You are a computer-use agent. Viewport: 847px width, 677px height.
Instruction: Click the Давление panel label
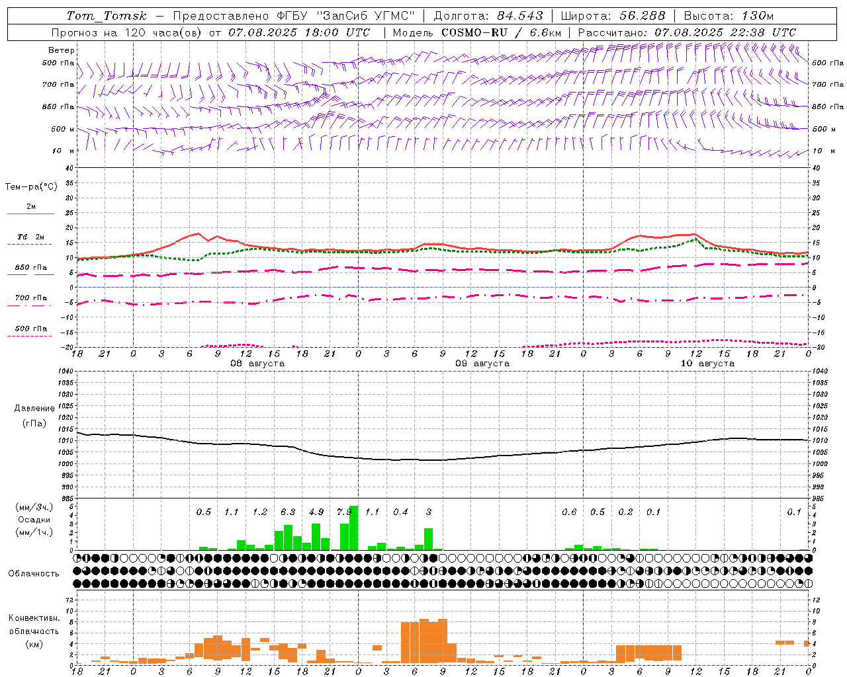(x=34, y=409)
